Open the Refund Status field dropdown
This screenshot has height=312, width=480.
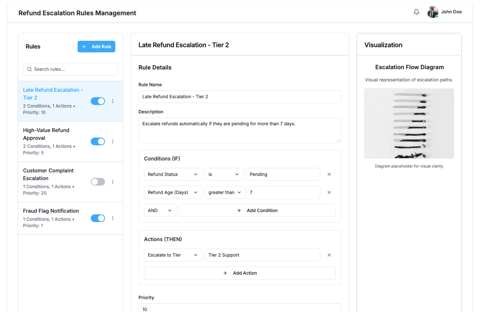(173, 174)
